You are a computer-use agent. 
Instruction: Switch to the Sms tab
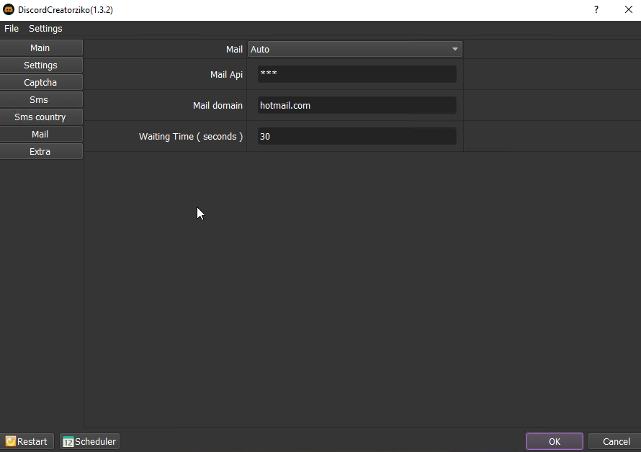click(x=41, y=100)
